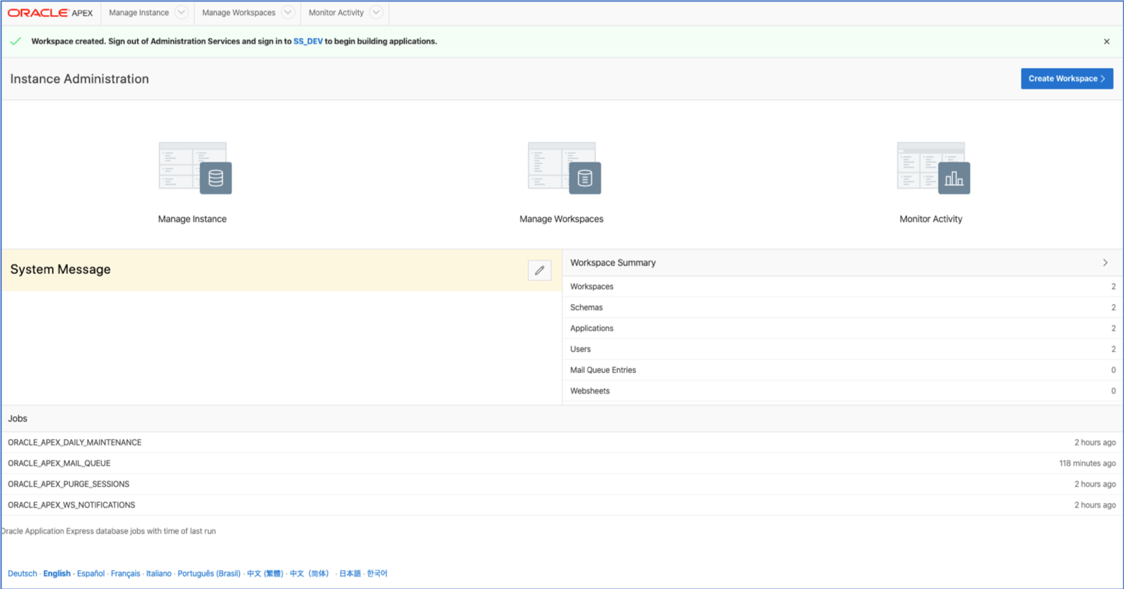This screenshot has height=589, width=1124.
Task: Open Workspace Summary chevron arrow
Action: [1105, 263]
